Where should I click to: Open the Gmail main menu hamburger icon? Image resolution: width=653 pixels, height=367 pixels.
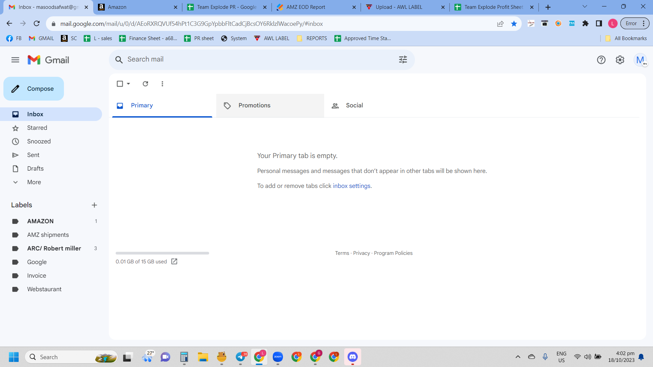click(15, 60)
